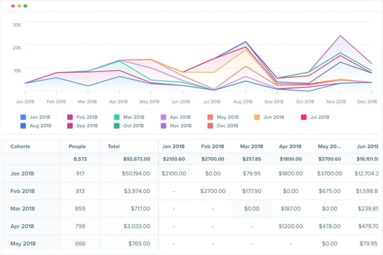This screenshot has width=383, height=255.
Task: Click the total $3,974.00
Action: coord(137,191)
